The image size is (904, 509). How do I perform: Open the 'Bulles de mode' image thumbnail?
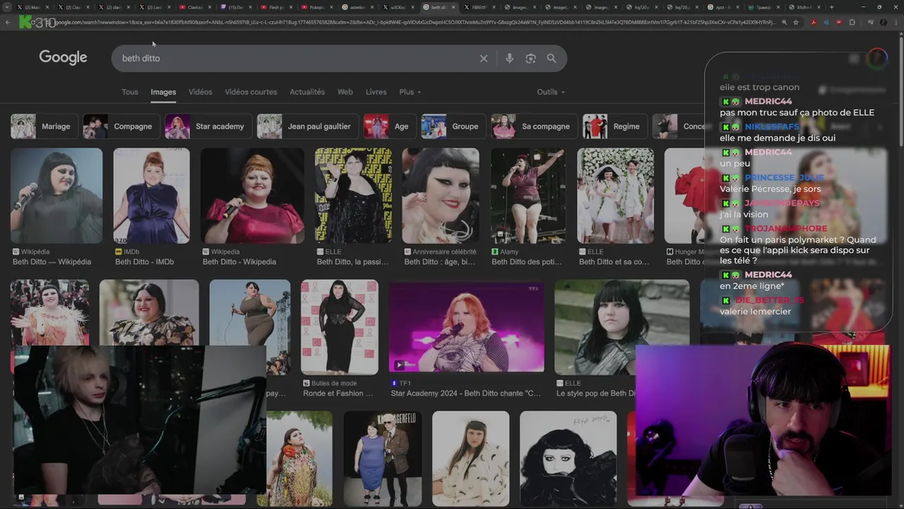340,327
